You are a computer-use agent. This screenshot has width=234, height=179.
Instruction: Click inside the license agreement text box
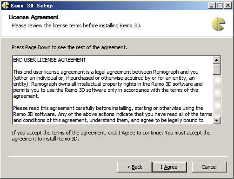113,90
